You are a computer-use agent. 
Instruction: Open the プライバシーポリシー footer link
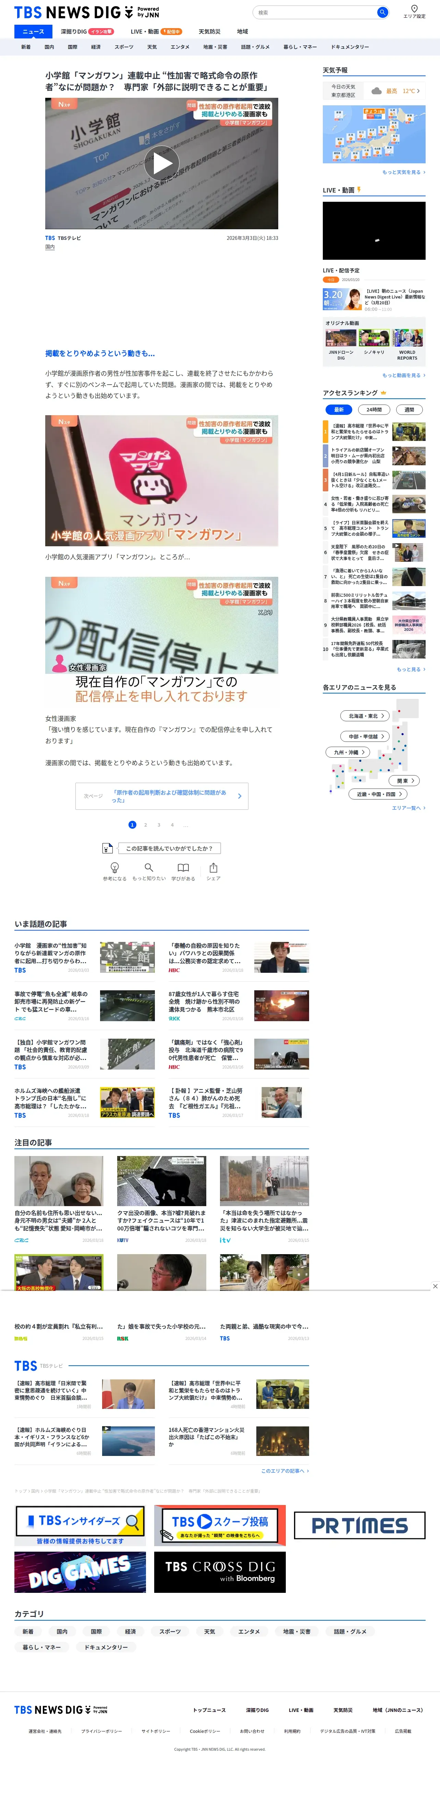(x=101, y=1731)
